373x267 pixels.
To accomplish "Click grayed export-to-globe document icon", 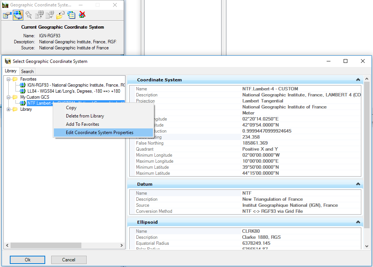I will point(39,15).
